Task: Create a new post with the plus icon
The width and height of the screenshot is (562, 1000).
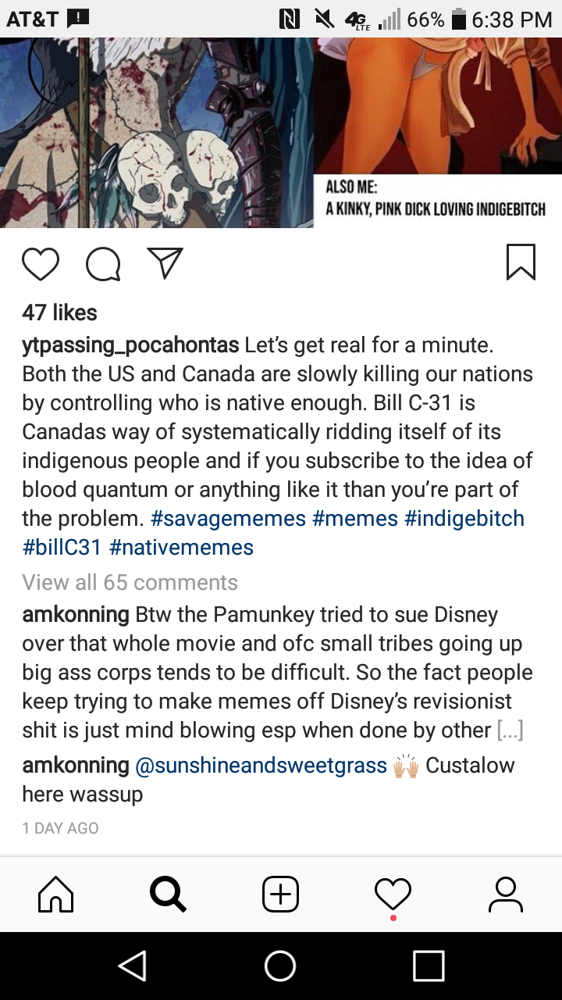Action: [280, 894]
